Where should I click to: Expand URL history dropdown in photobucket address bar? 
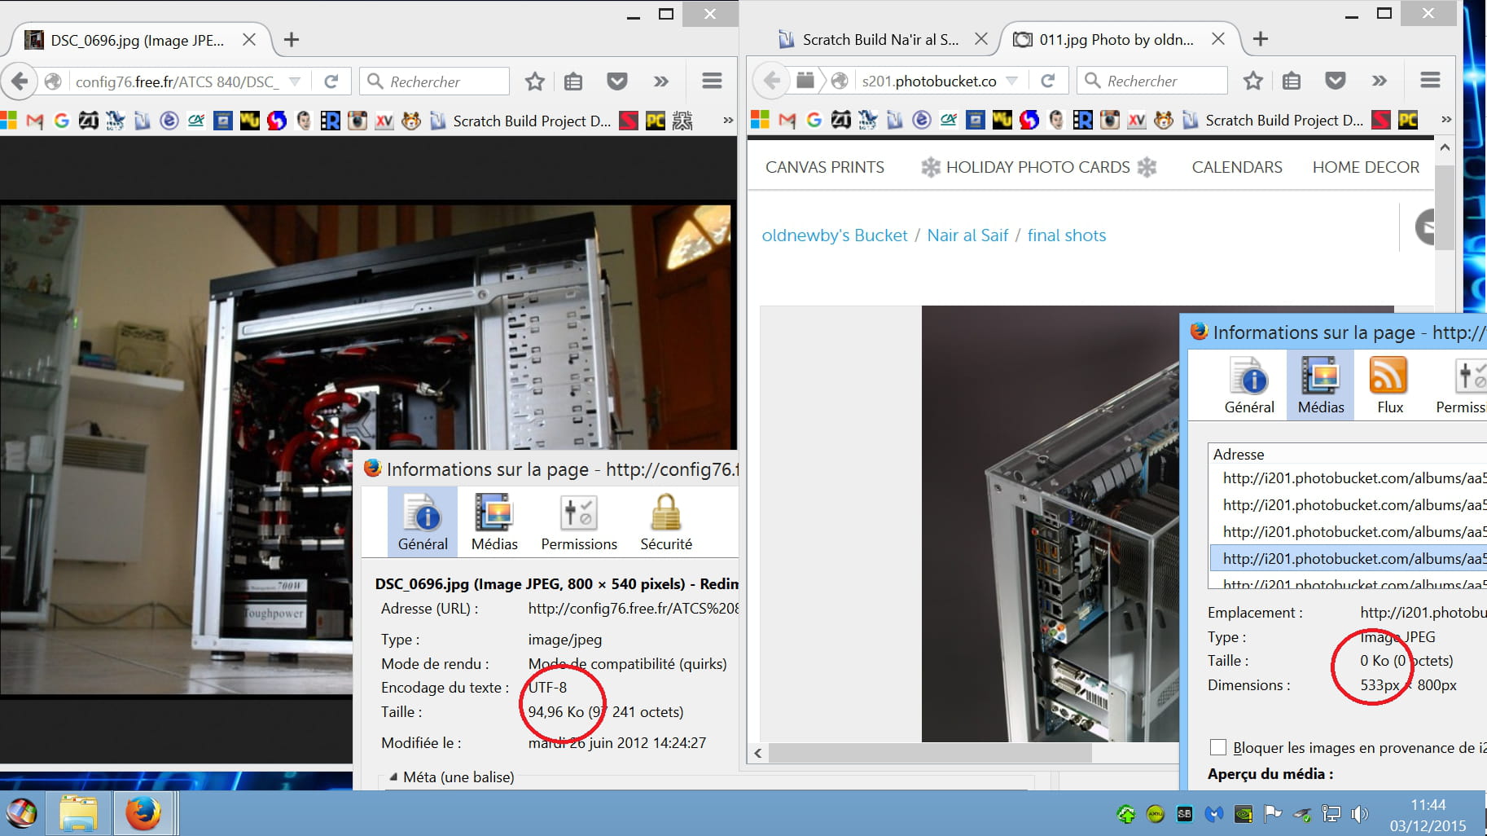coord(1011,81)
